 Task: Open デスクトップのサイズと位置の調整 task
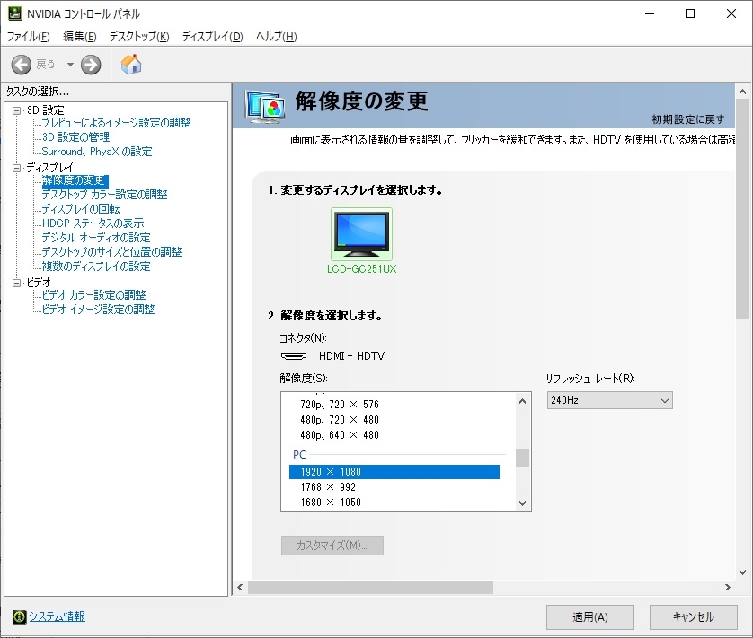click(x=112, y=252)
